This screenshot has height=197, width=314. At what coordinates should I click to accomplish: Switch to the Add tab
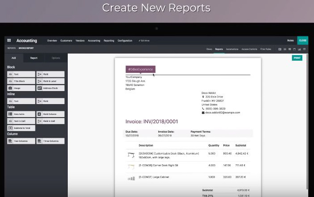(x=14, y=58)
